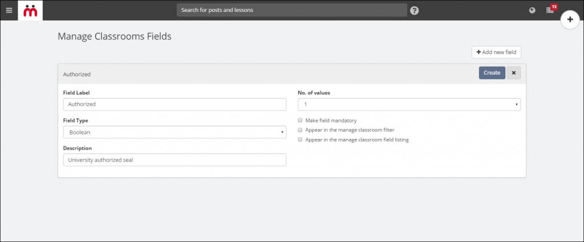Screen dimensions: 584x242
Task: Tick Appear in the manage classroom field listing
Action: [300, 140]
